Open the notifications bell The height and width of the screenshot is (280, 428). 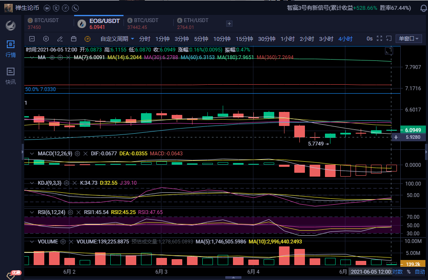click(423, 8)
